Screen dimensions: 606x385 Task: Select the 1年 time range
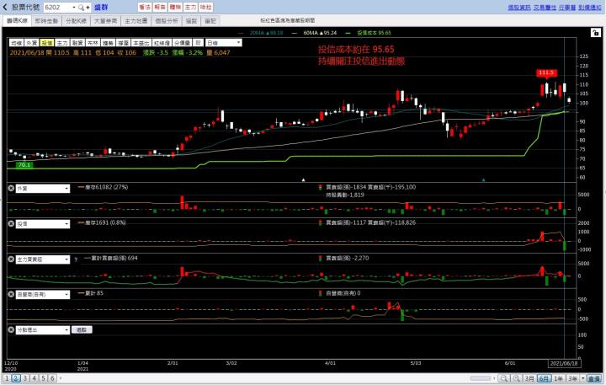pyautogui.click(x=558, y=378)
